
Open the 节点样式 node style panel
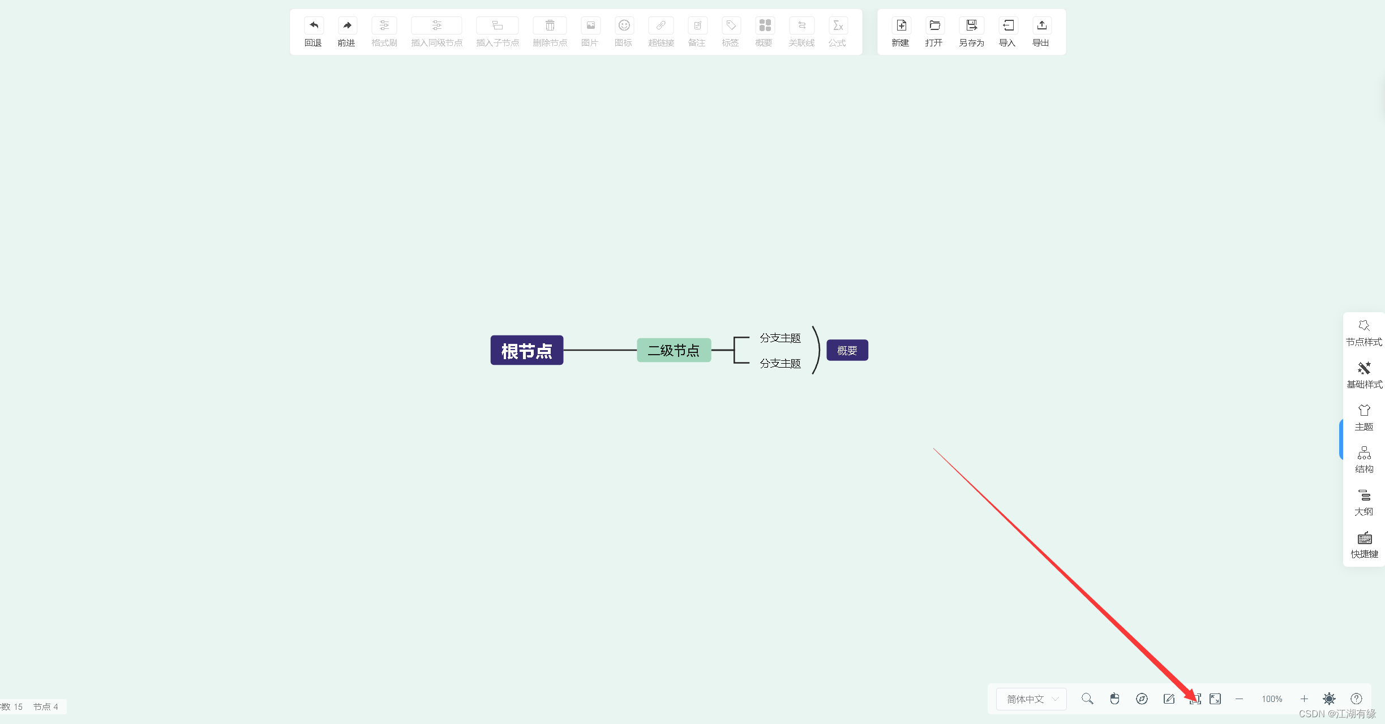(1363, 333)
